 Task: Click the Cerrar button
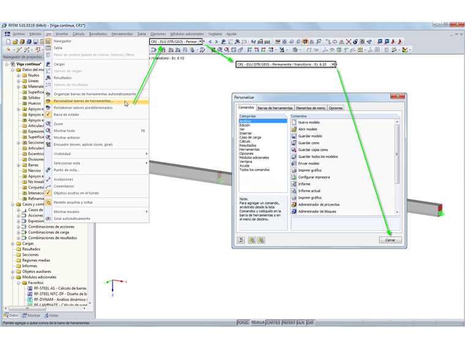390,240
